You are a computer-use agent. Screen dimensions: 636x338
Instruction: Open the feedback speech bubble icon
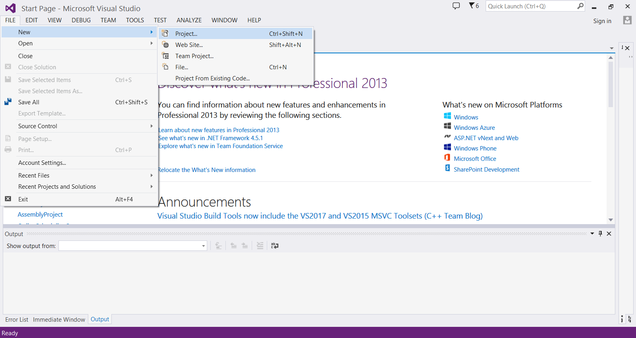point(456,6)
